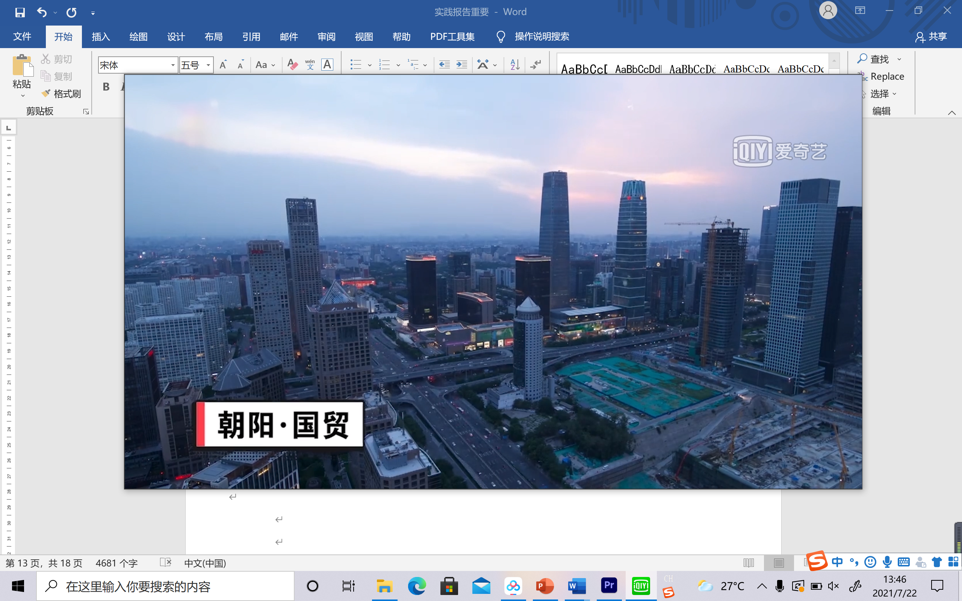Click the Clear All Formatting eraser icon
This screenshot has height=601, width=962.
292,65
